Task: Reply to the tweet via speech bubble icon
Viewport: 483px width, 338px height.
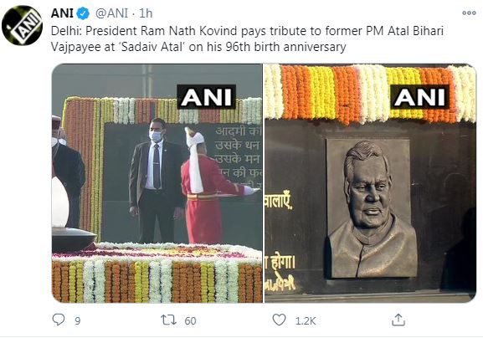Action: coord(59,320)
